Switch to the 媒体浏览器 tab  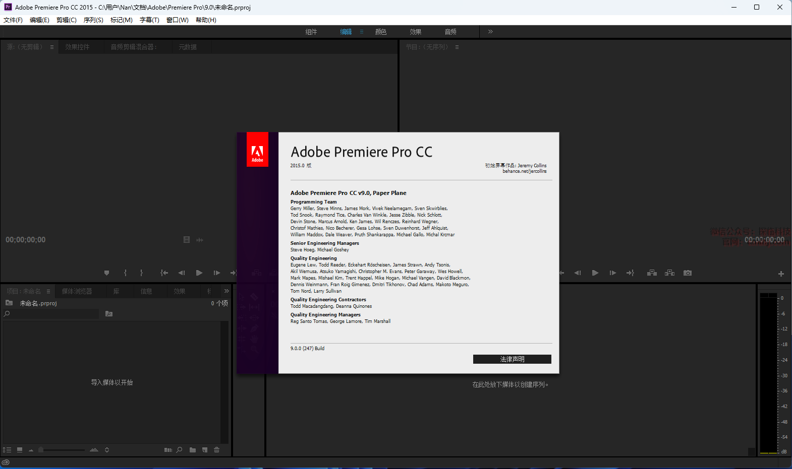point(77,291)
